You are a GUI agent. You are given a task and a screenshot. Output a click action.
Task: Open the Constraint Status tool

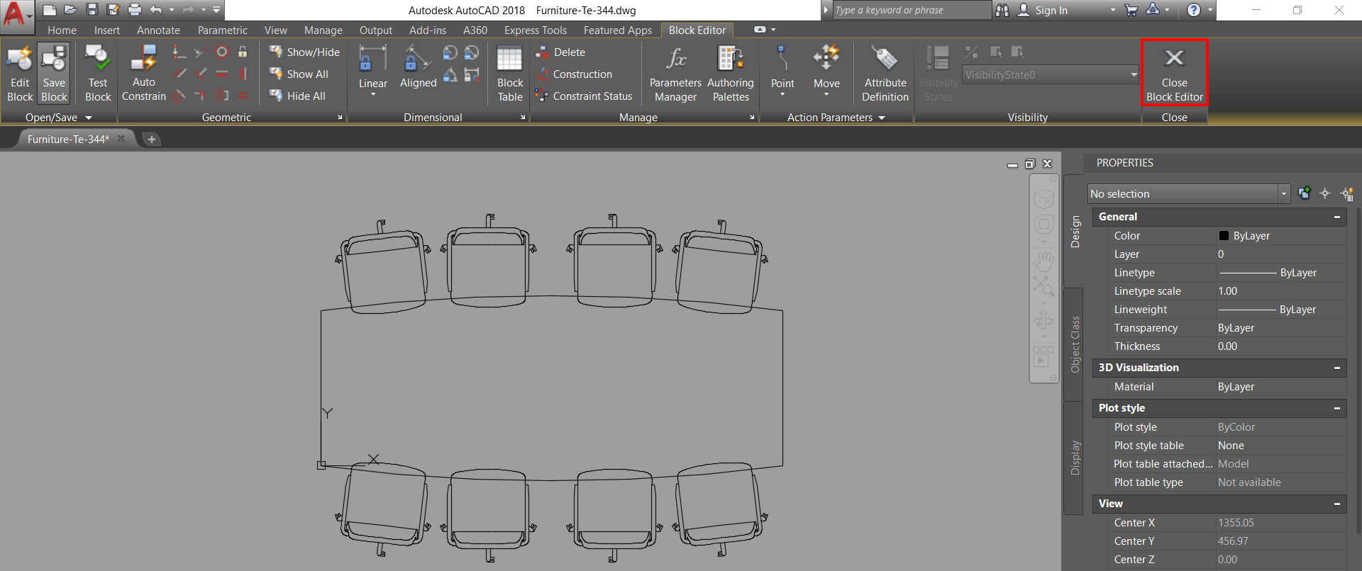[x=584, y=96]
